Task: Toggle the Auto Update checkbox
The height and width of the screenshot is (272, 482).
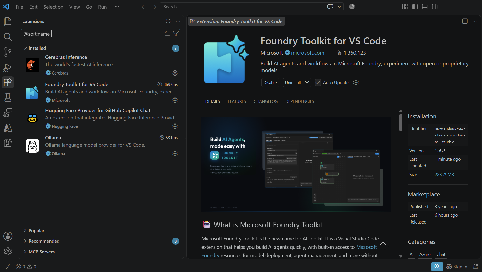Action: [x=318, y=83]
